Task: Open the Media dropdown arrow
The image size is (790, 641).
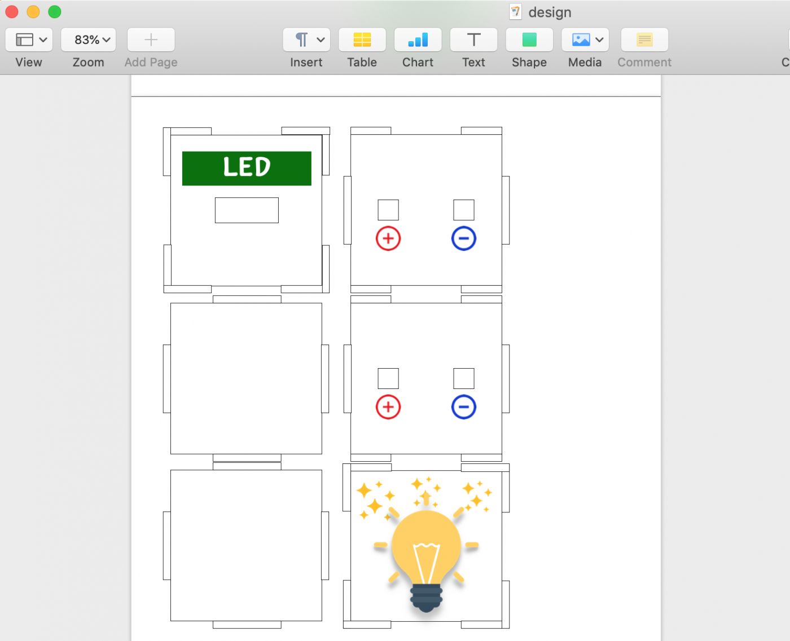Action: pos(599,39)
